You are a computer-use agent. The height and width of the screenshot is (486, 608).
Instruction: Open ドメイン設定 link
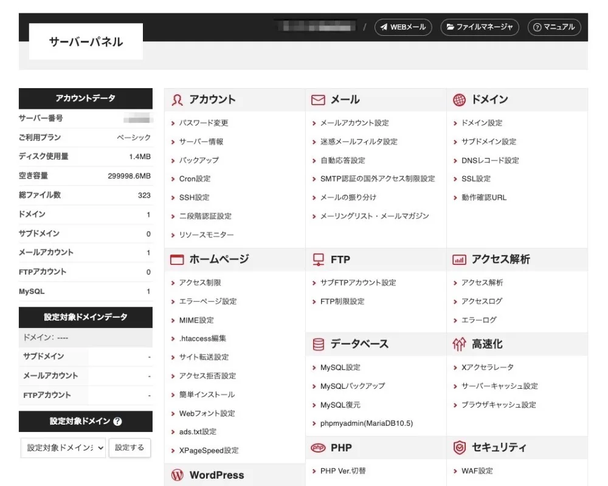pos(482,123)
